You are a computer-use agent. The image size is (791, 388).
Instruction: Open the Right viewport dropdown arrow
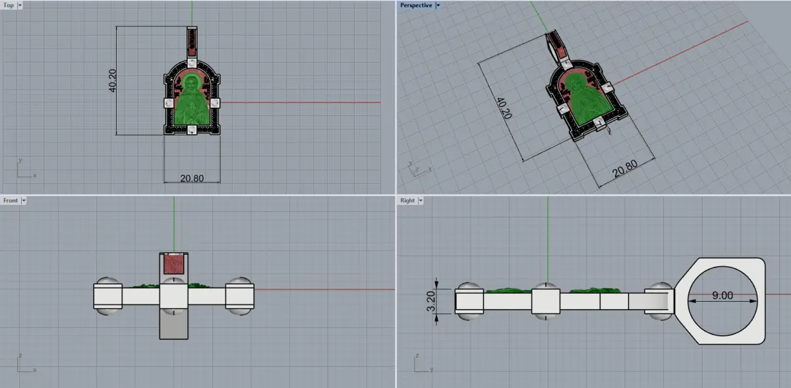click(421, 200)
